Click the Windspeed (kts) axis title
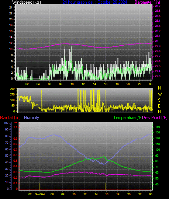Viewport: 169px width, 199px height. coord(27,2)
